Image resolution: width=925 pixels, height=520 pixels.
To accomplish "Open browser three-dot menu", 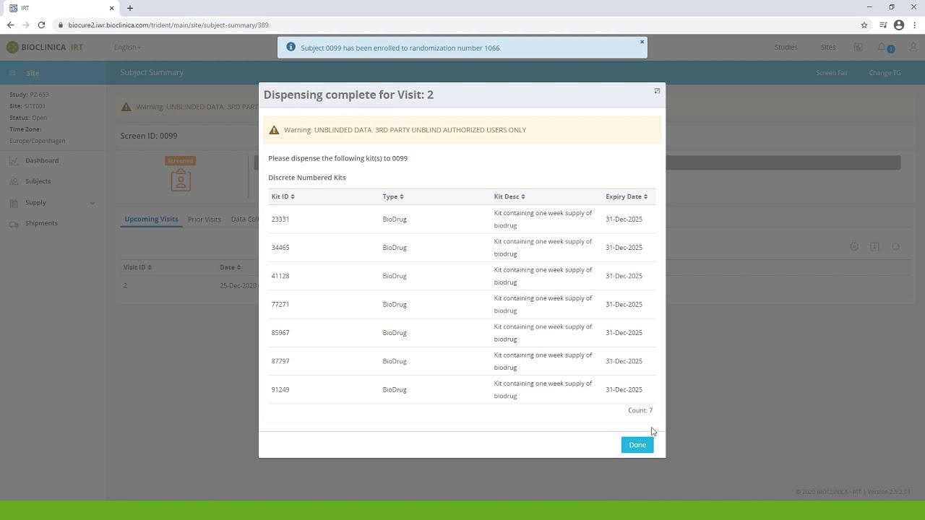I will tap(914, 25).
